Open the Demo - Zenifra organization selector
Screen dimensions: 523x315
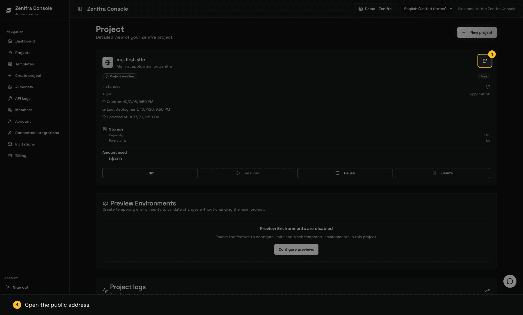tap(375, 9)
